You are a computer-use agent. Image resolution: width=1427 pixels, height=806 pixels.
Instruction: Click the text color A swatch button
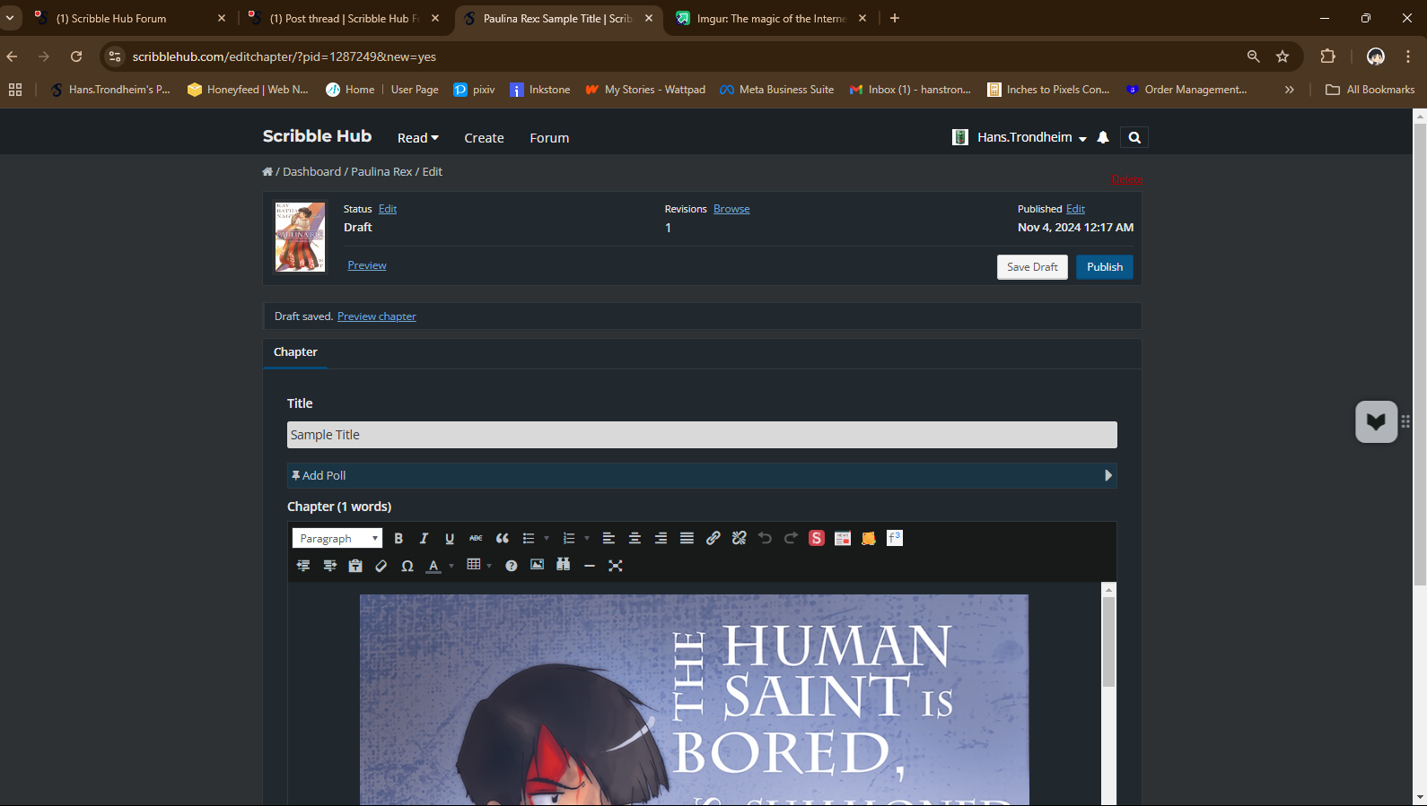[433, 566]
